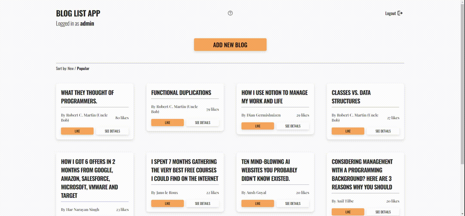Like Classes vs. Data Structures blog

tap(348, 131)
